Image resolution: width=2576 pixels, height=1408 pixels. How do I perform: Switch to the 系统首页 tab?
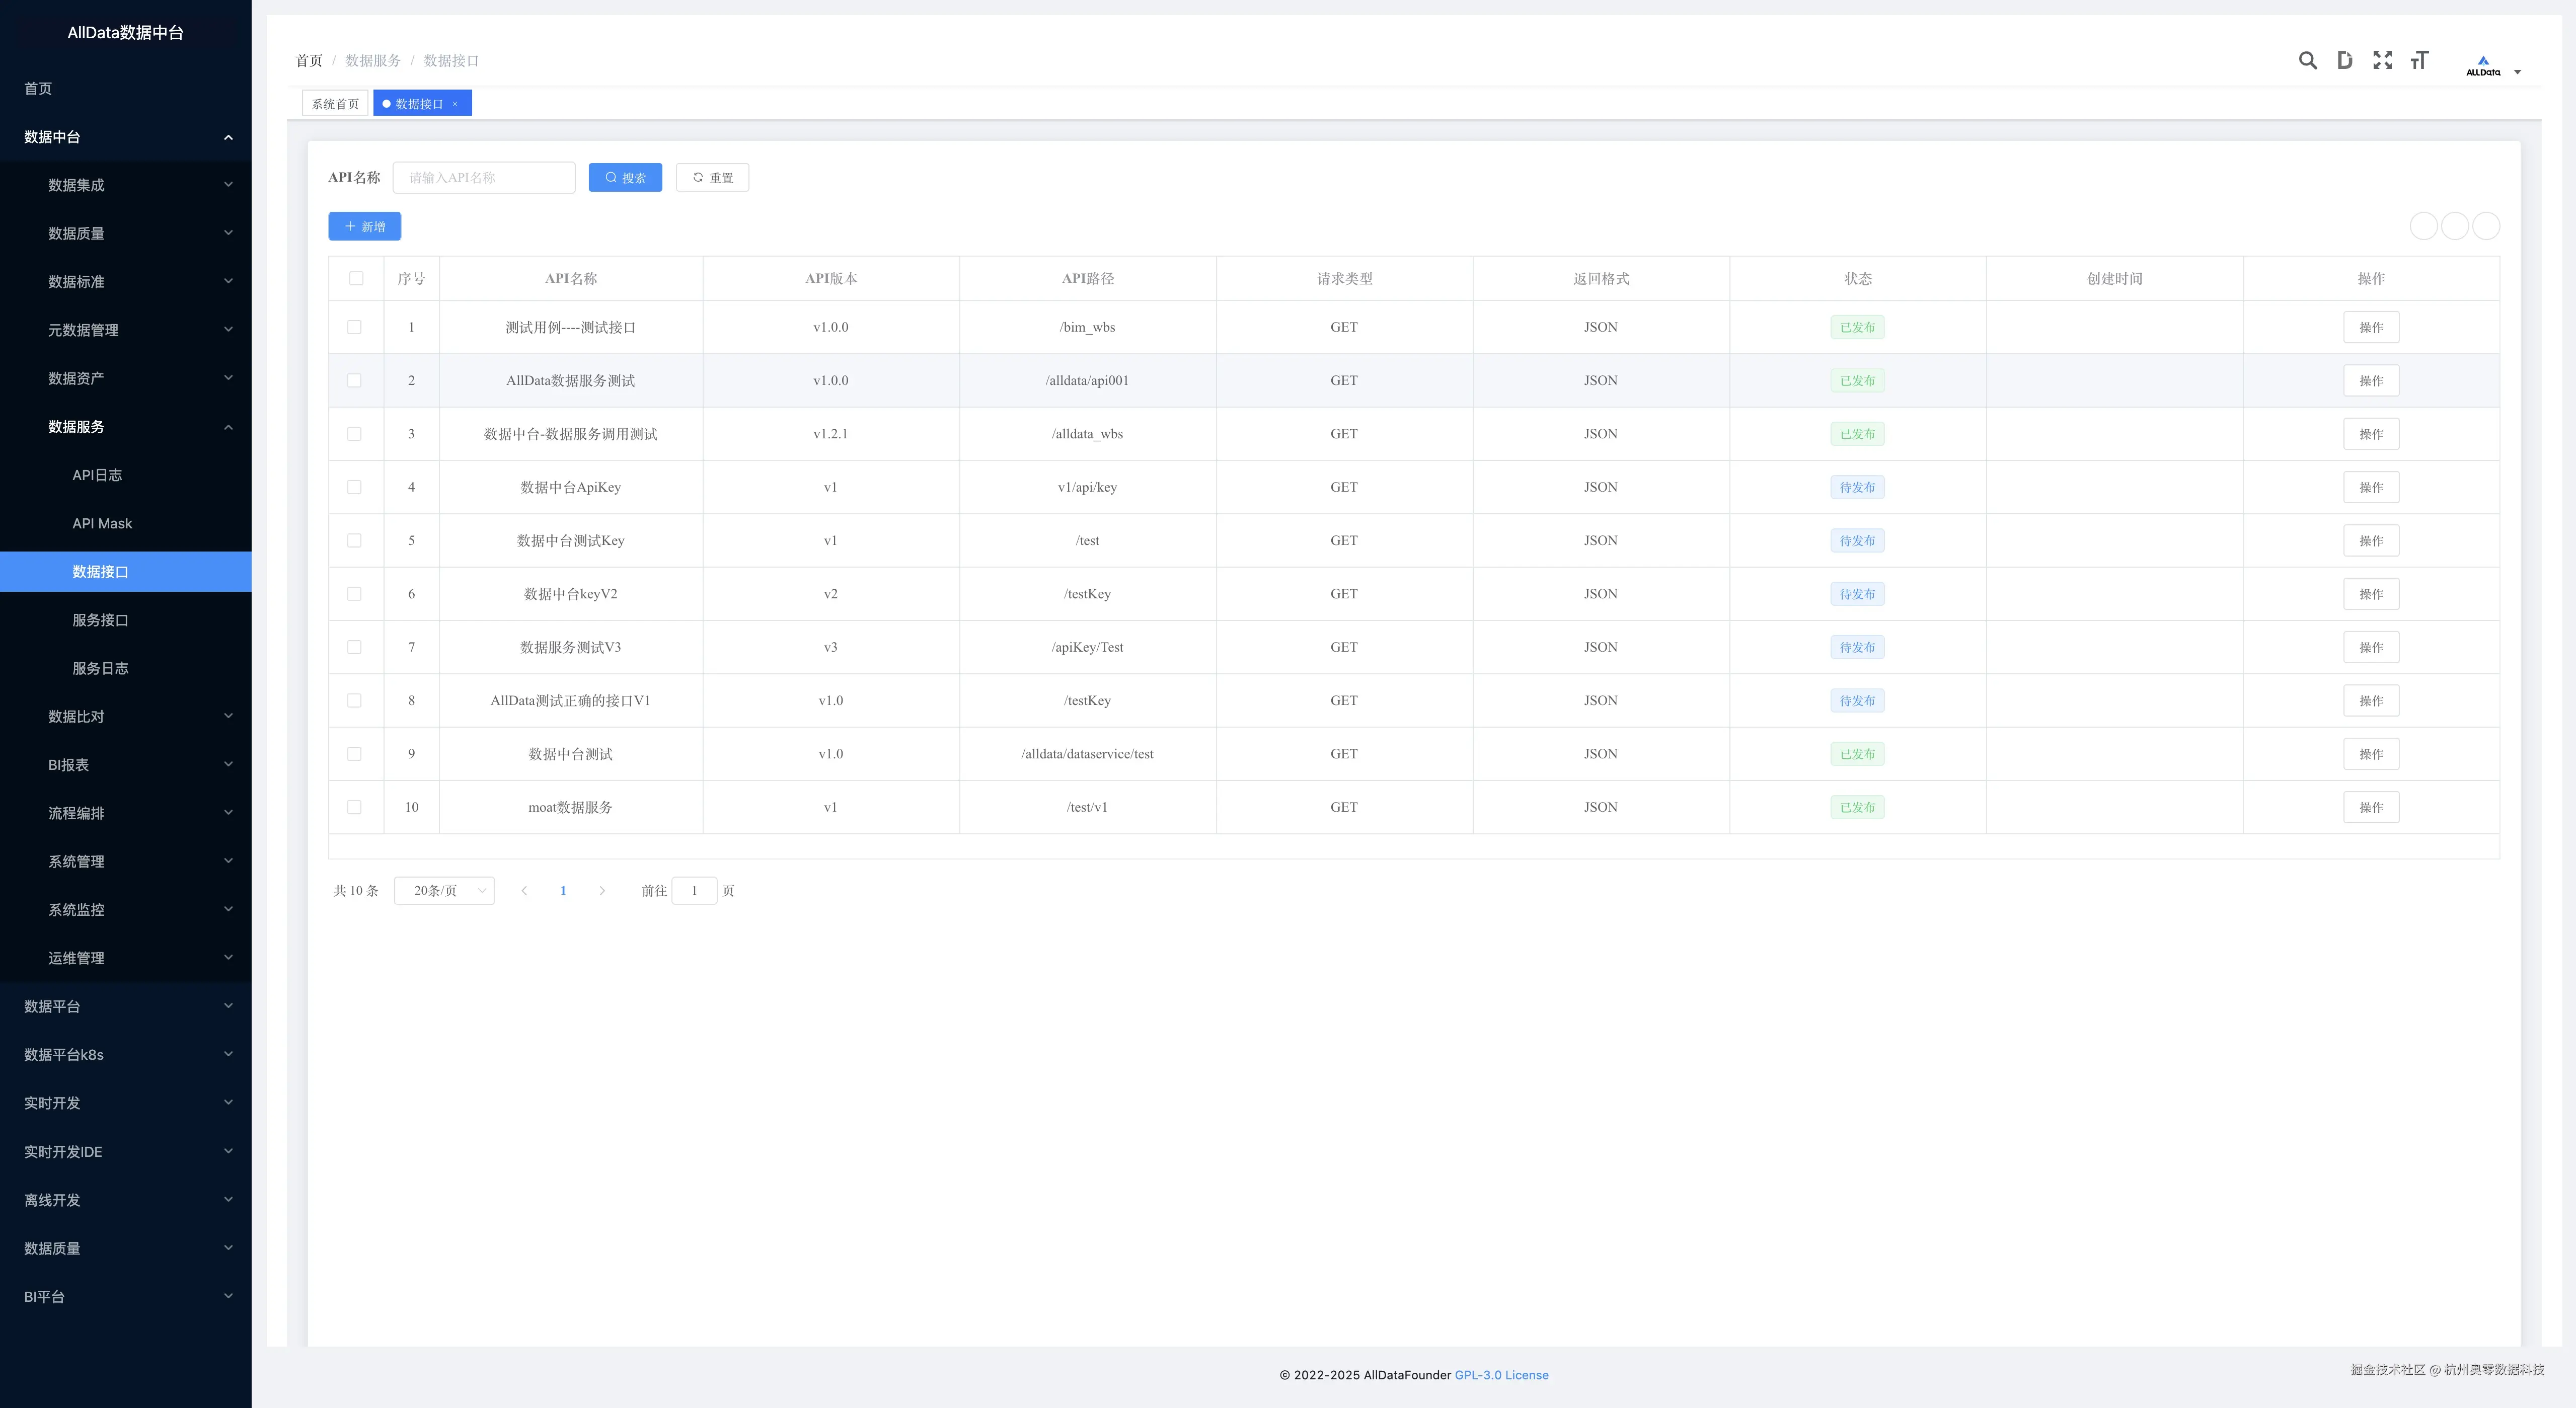[x=335, y=104]
